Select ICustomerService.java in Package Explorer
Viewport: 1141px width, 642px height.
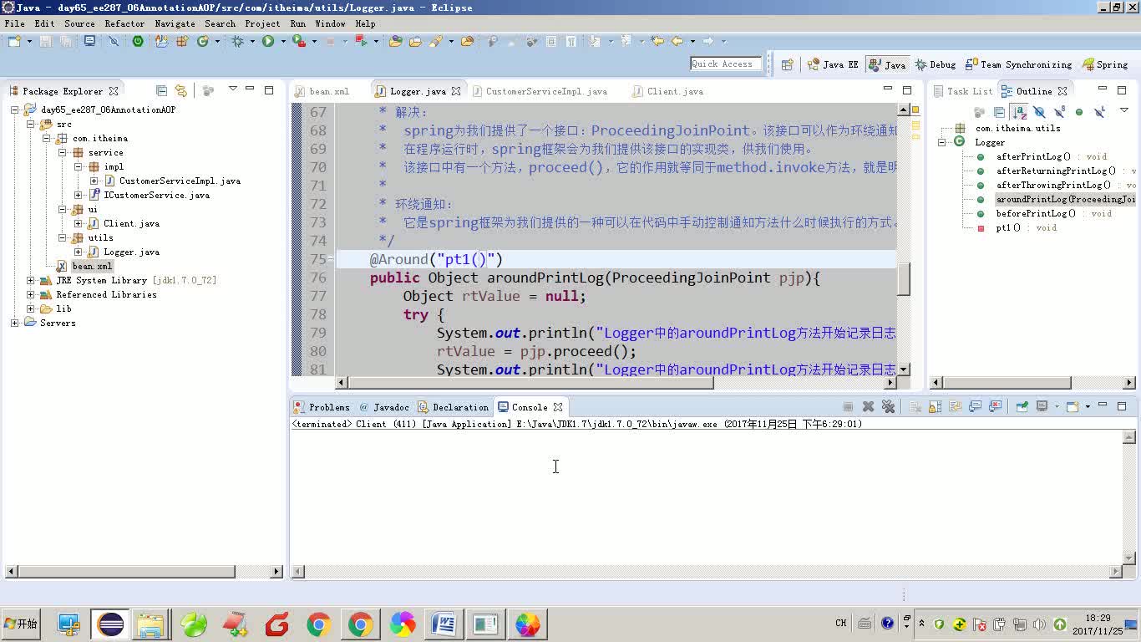click(x=156, y=195)
